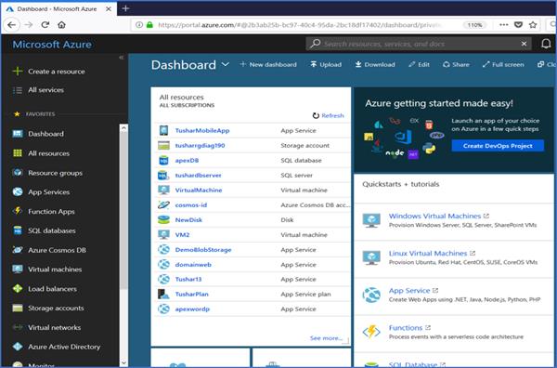Open the Microsoft Azure home logo
This screenshot has width=557, height=368.
(x=52, y=45)
